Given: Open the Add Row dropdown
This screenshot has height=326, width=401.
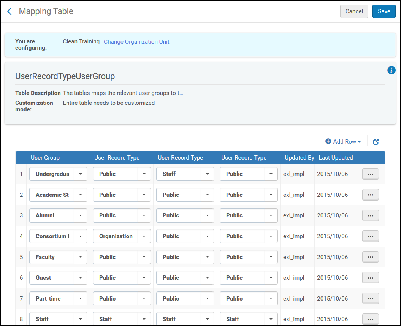Looking at the screenshot, I should pyautogui.click(x=343, y=141).
